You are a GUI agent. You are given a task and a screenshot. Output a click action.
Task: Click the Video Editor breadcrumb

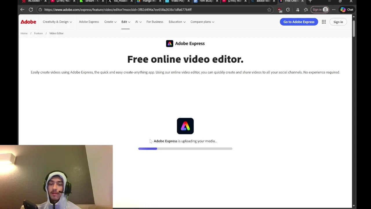coord(57,33)
